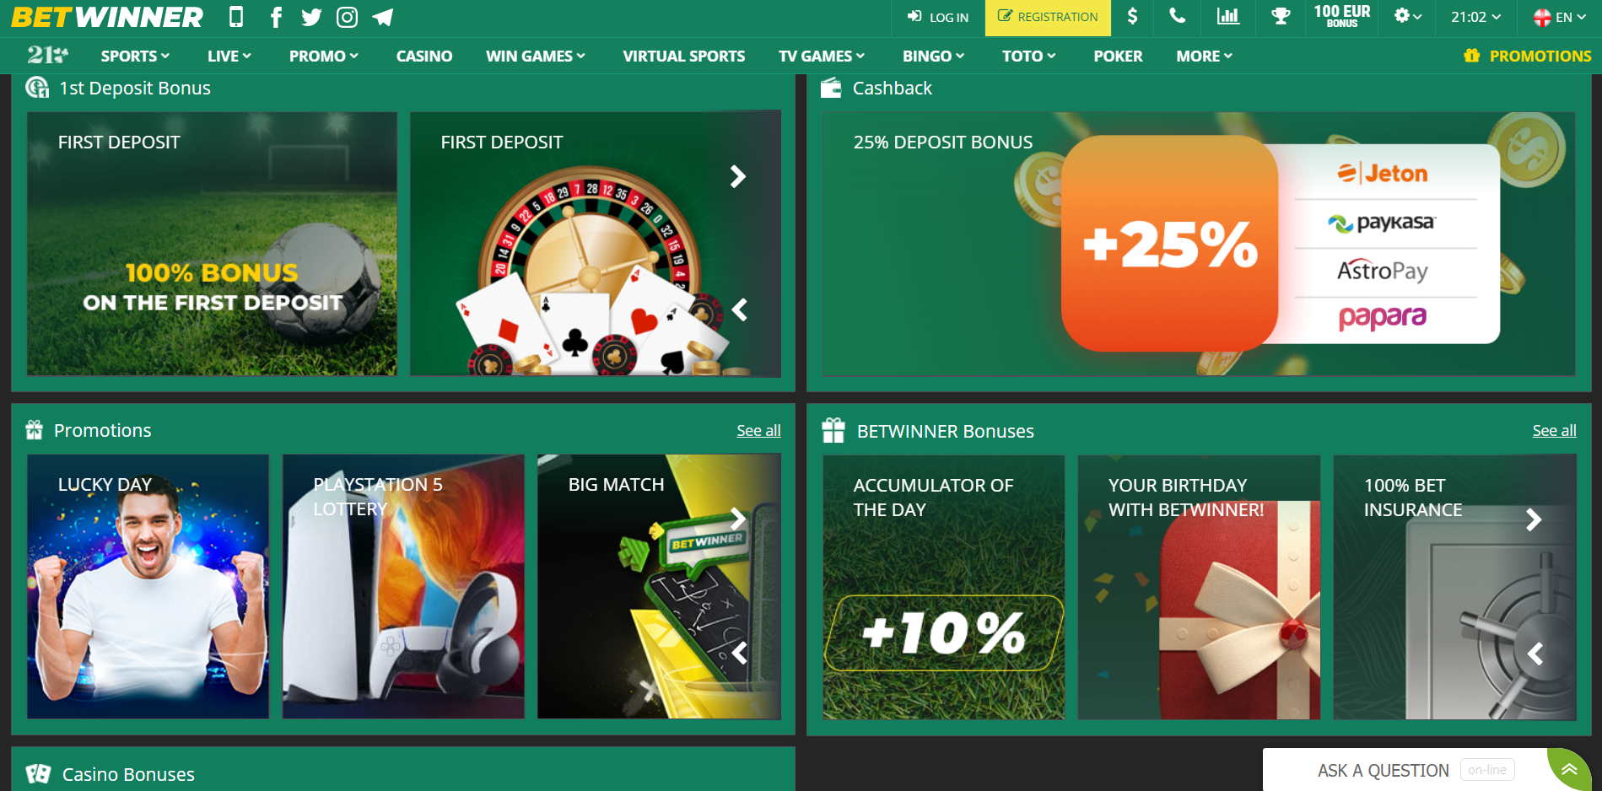Click the REGISTRATION button
This screenshot has width=1602, height=791.
[1048, 18]
